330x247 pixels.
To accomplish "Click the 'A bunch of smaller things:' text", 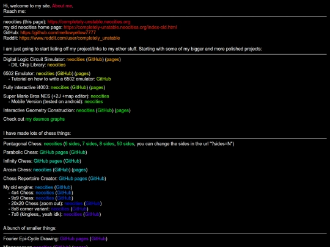I will (30, 228).
